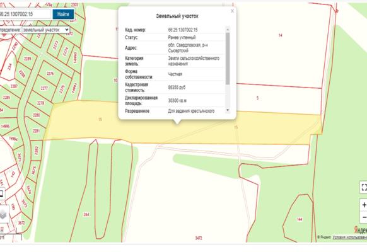Click the popup scrollbar up arrow
This screenshot has height=252, width=367.
(228, 29)
